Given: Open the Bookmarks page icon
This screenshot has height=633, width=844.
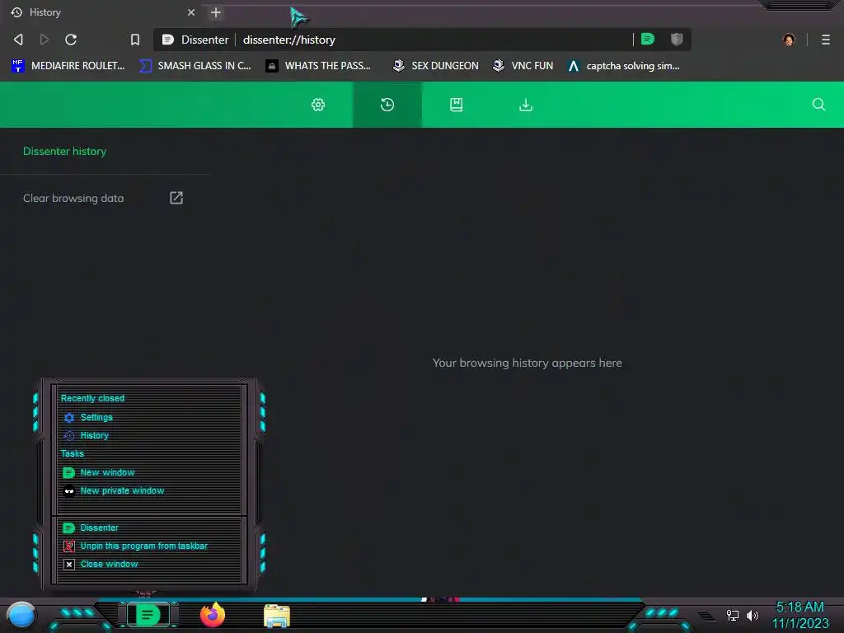Looking at the screenshot, I should 457,105.
